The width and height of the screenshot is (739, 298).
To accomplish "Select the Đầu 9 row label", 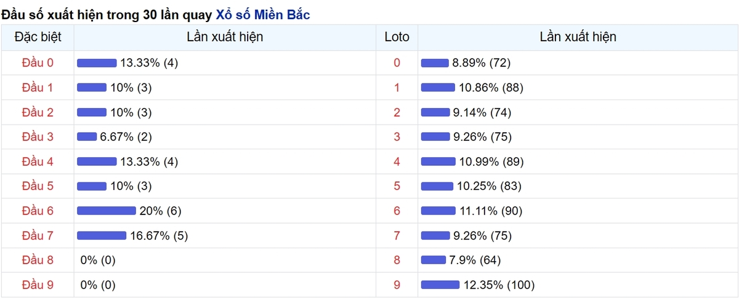I will click(38, 284).
